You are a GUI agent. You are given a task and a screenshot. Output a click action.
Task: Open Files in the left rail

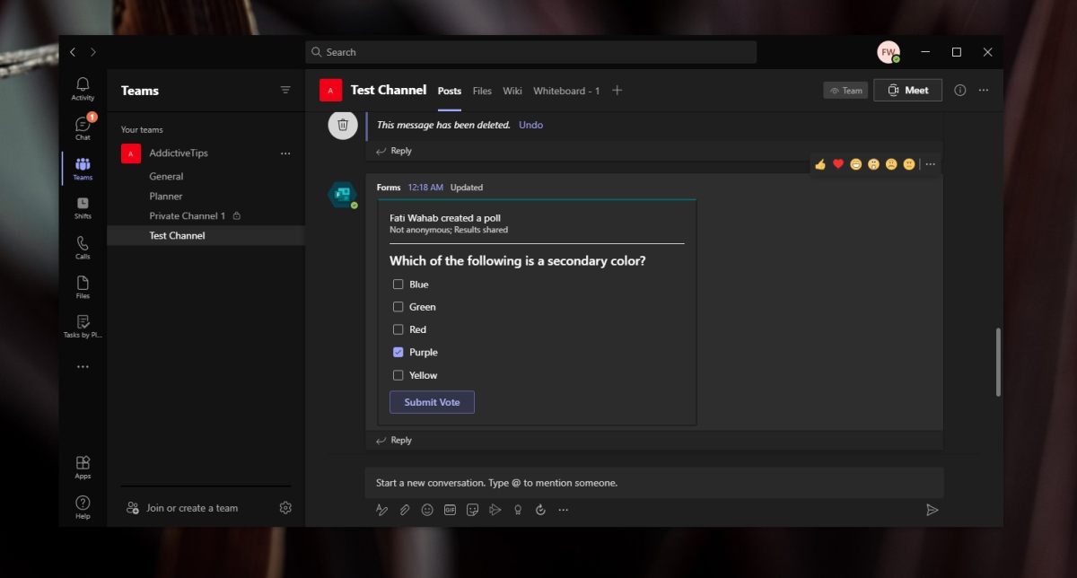coord(83,286)
